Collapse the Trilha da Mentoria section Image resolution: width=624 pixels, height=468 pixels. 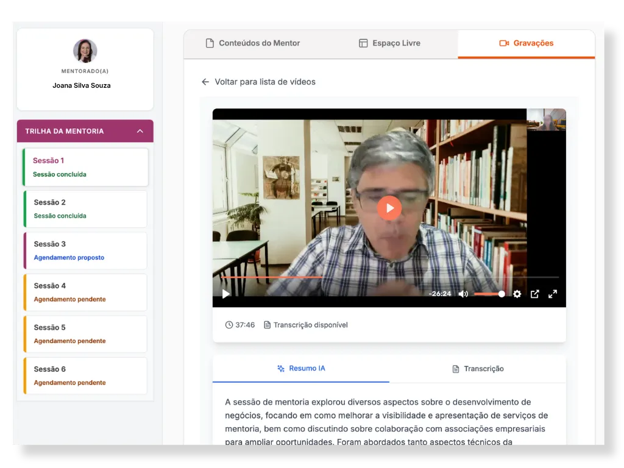coord(140,131)
